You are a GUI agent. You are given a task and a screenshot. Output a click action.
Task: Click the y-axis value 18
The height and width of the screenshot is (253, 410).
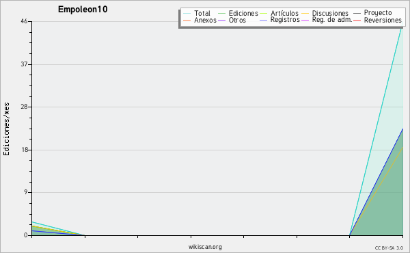pos(24,150)
